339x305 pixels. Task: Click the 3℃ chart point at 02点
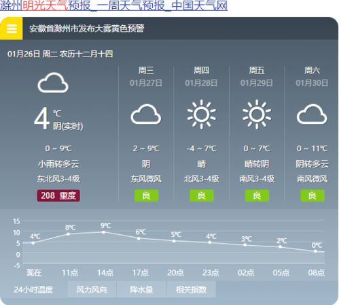point(245,245)
